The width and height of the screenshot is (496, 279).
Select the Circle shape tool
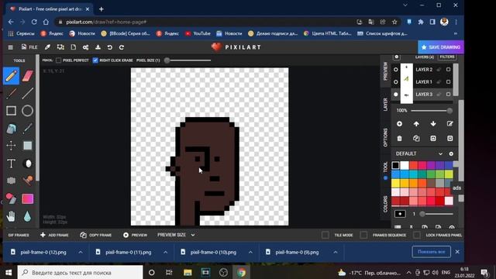(x=28, y=111)
